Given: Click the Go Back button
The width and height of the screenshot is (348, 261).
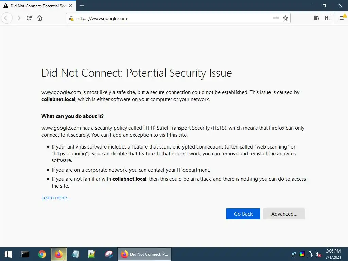Looking at the screenshot, I should (x=243, y=214).
